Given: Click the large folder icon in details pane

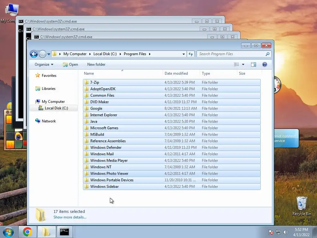Looking at the screenshot, I should click(41, 215).
